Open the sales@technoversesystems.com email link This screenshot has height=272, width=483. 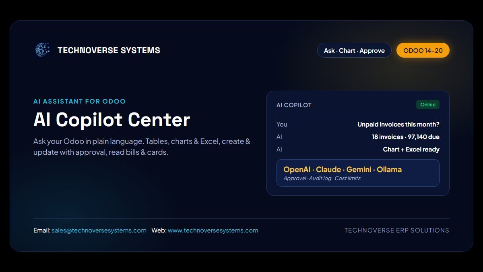99,230
